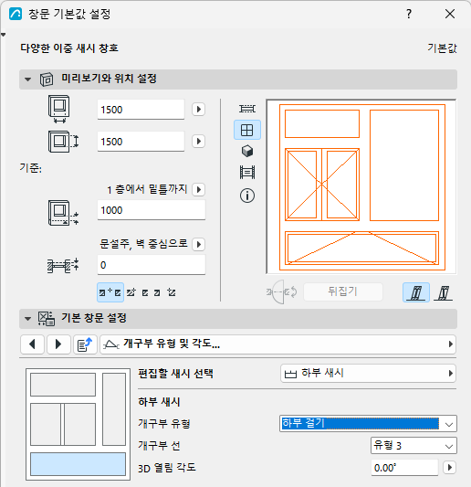Switch preview to 3D cube view icon
471x487 pixels.
click(247, 152)
